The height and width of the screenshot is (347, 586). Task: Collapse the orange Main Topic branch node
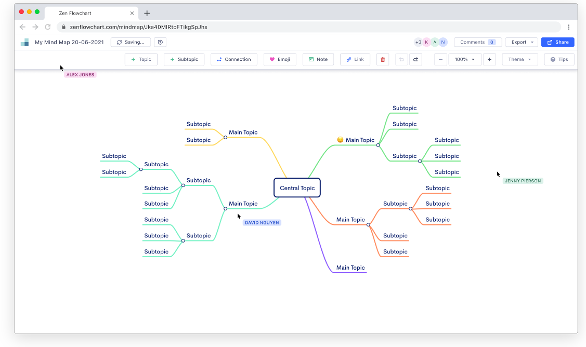point(368,224)
